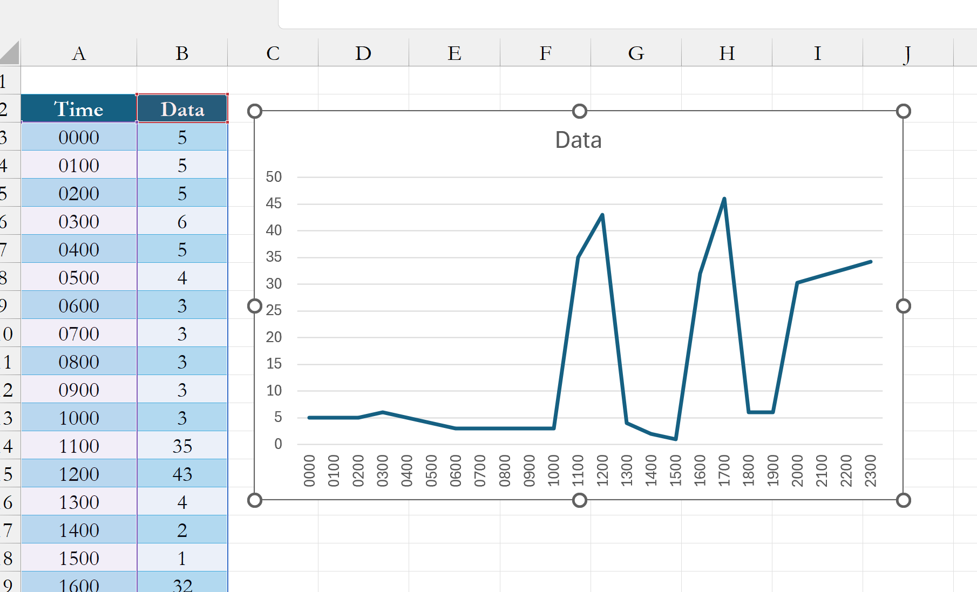977x592 pixels.
Task: Select column E header
Action: coord(454,53)
